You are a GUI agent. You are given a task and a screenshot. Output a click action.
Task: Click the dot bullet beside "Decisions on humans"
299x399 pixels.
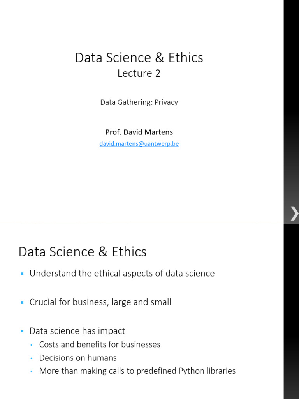click(x=32, y=358)
